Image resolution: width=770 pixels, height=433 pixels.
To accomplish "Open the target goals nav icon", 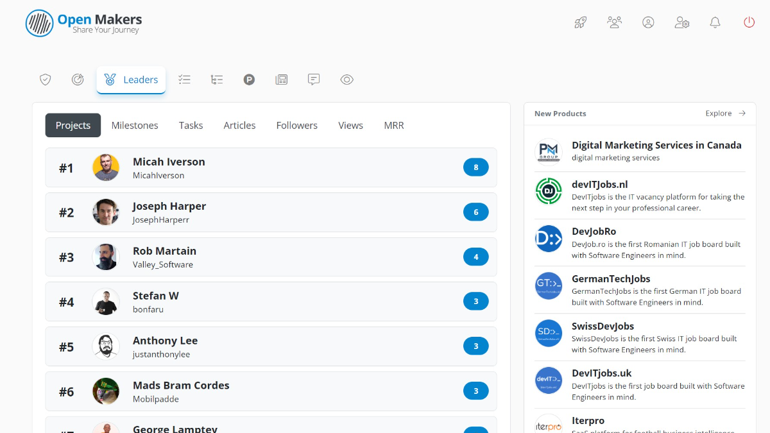I will pos(78,80).
